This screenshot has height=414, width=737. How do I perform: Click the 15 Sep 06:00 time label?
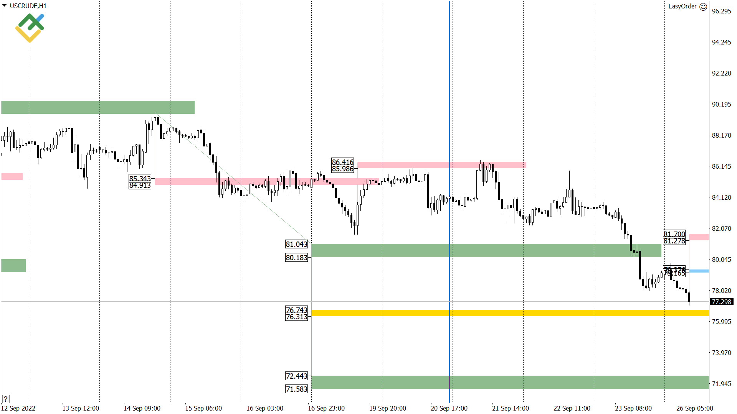tap(203, 408)
